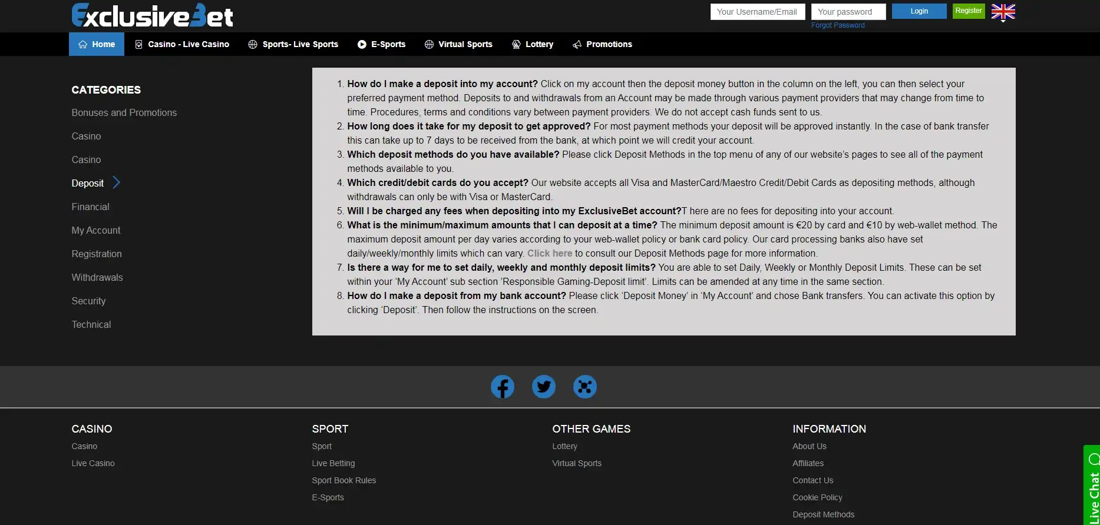Click the ExclusiveBet logo
Viewport: 1100px width, 525px height.
point(152,16)
